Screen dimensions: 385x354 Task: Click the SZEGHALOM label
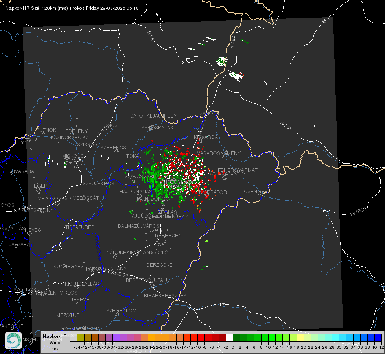click(x=121, y=310)
